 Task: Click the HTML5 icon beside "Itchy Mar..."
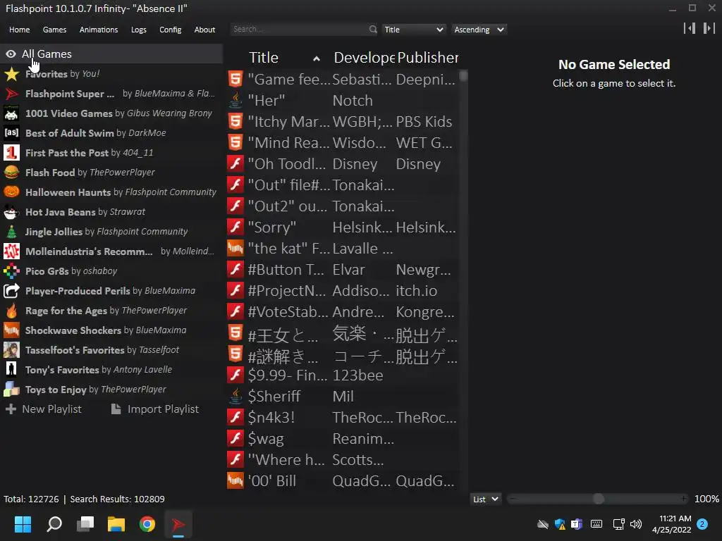[x=235, y=121]
